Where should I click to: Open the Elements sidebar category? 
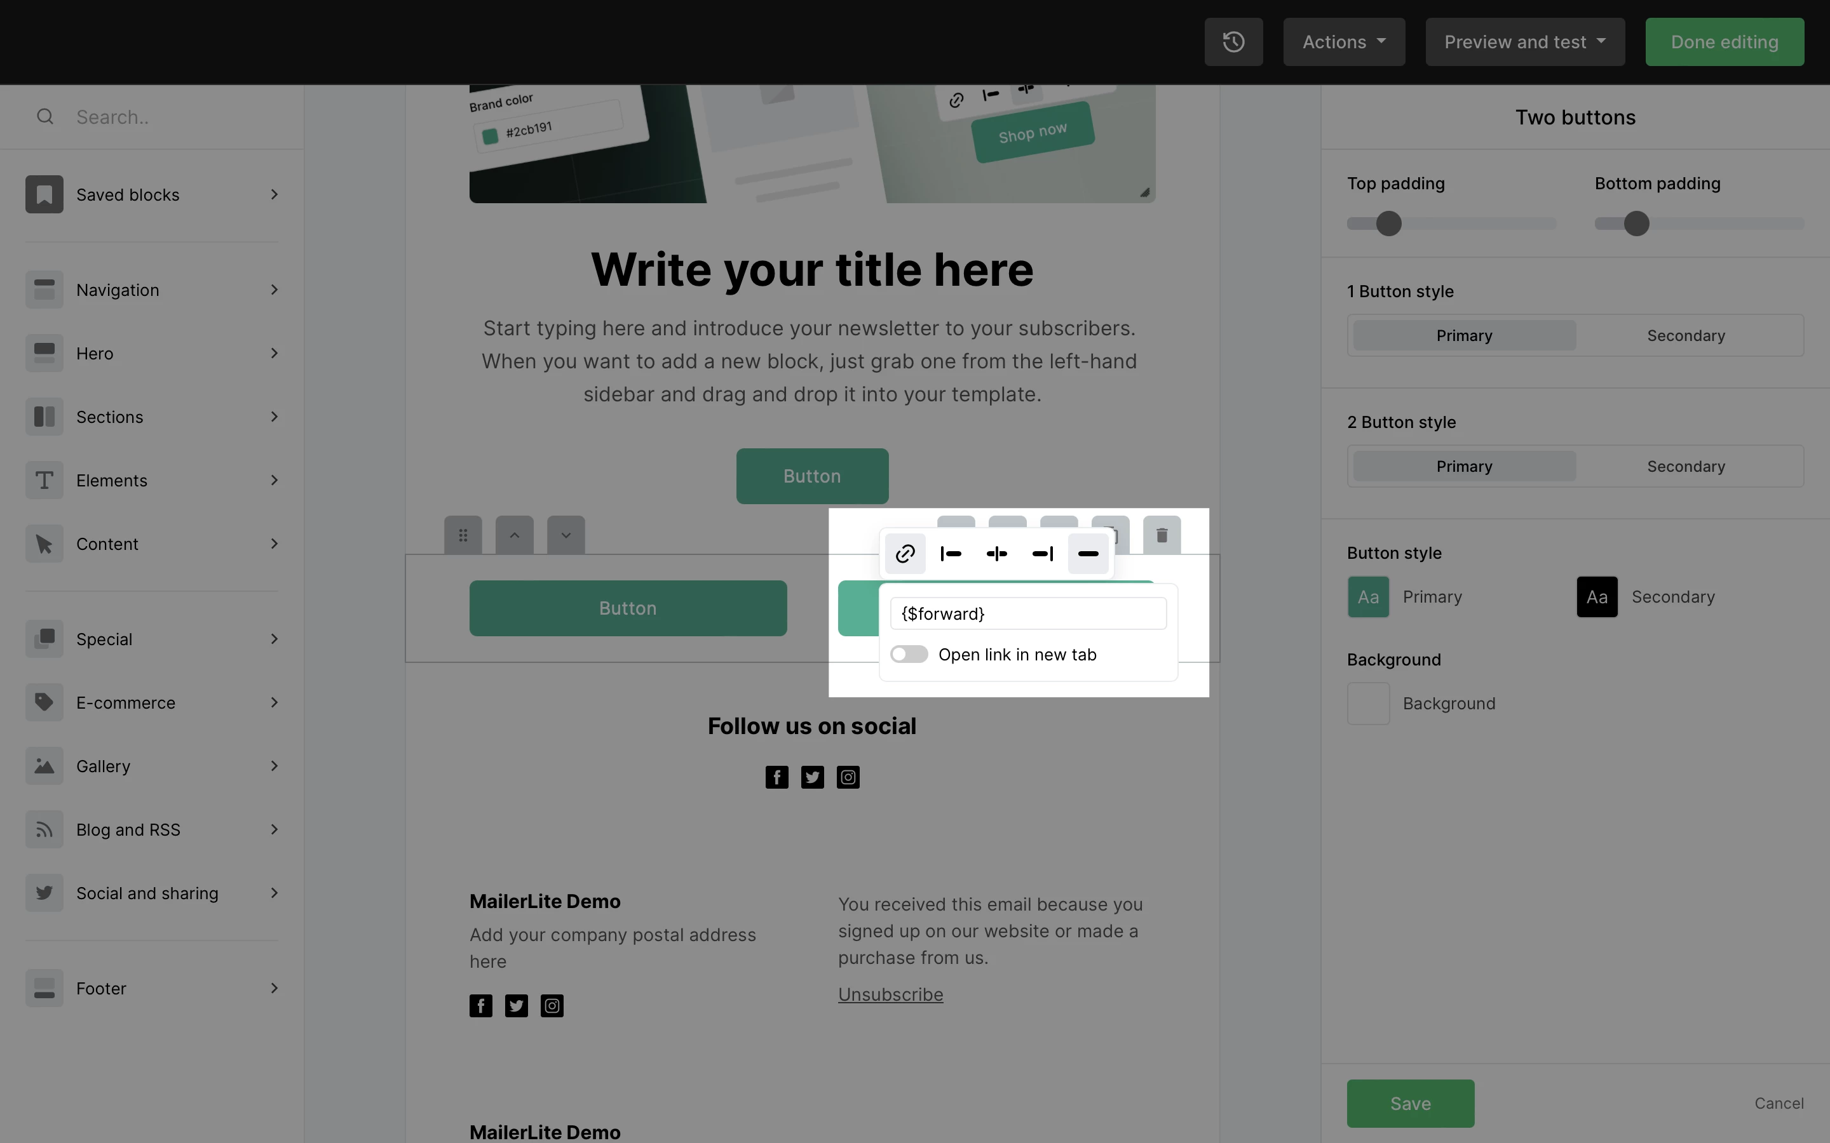152,481
